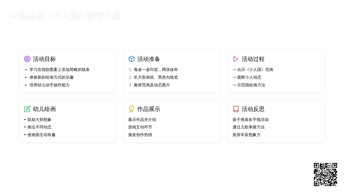Image resolution: width=344 pixels, height=193 pixels.
Task: Click the blue box icon beside 活动准备
Action: point(132,59)
